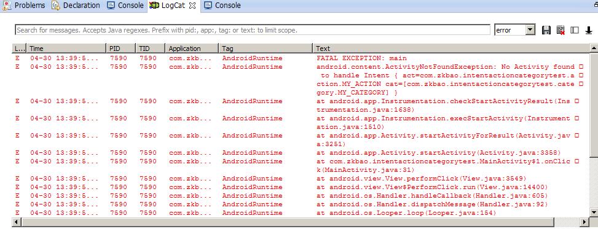Click the horizontal scrollbar track

click(567, 222)
